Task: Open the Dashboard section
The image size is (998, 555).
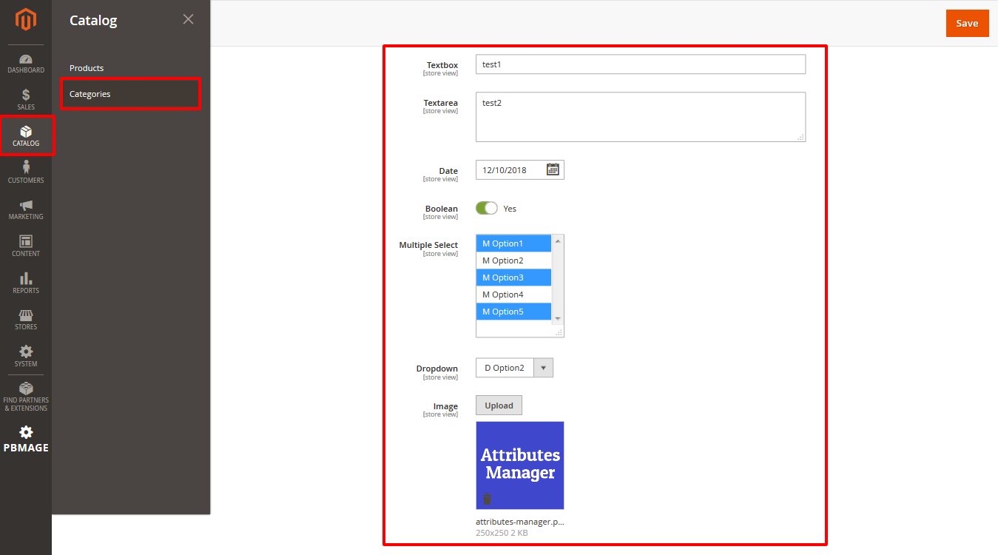Action: coord(26,64)
